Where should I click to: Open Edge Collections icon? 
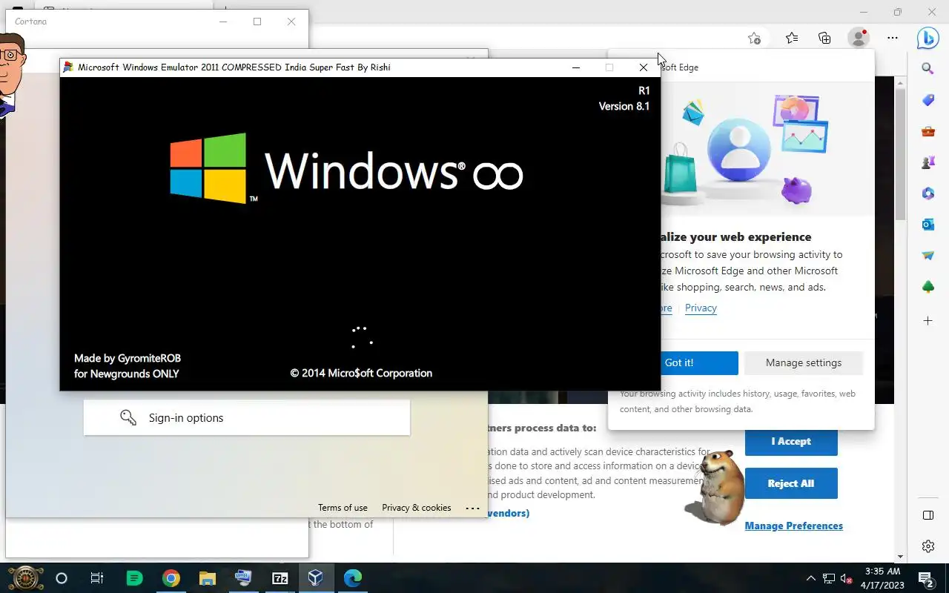[824, 38]
